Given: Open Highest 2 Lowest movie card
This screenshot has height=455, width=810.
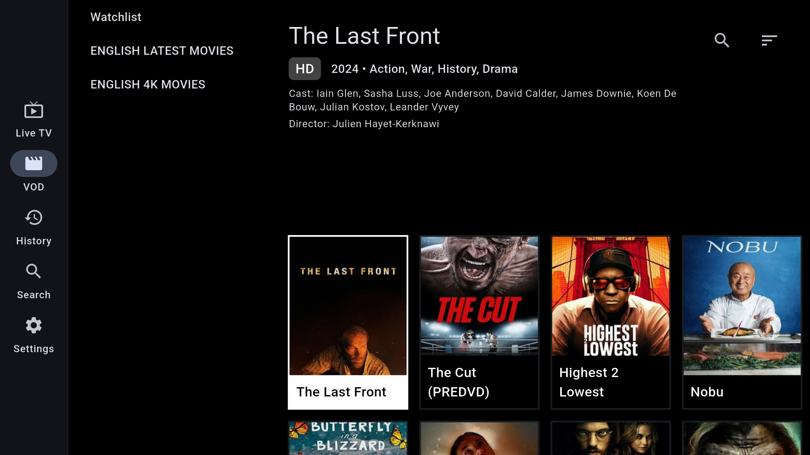Looking at the screenshot, I should tap(610, 322).
